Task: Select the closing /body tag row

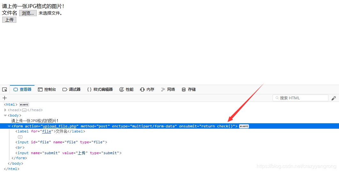Action: (15, 164)
